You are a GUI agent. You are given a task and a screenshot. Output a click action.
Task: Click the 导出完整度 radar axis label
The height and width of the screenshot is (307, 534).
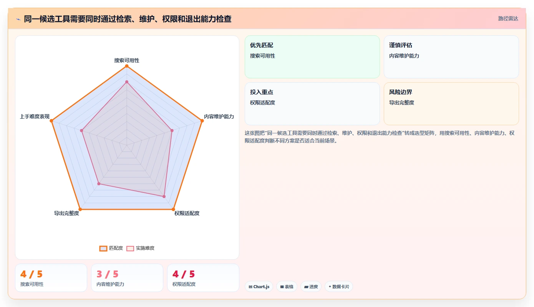(66, 213)
